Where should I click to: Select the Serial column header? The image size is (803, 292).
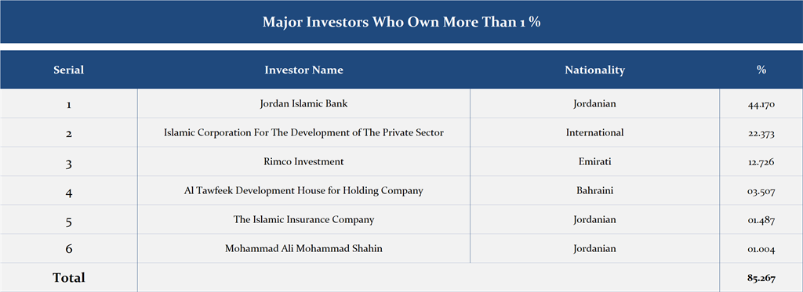(x=69, y=70)
